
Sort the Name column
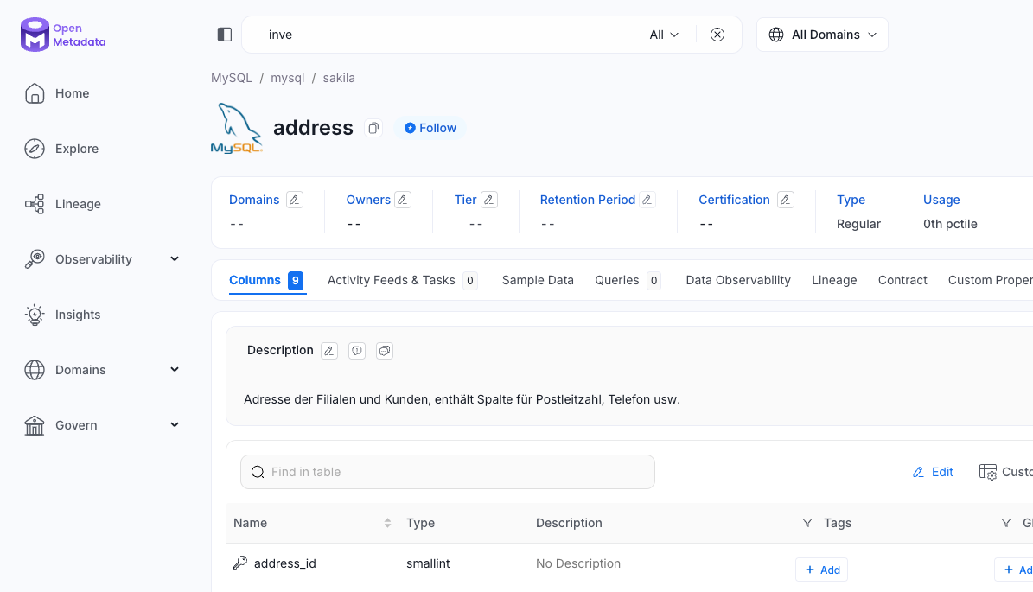coord(387,523)
